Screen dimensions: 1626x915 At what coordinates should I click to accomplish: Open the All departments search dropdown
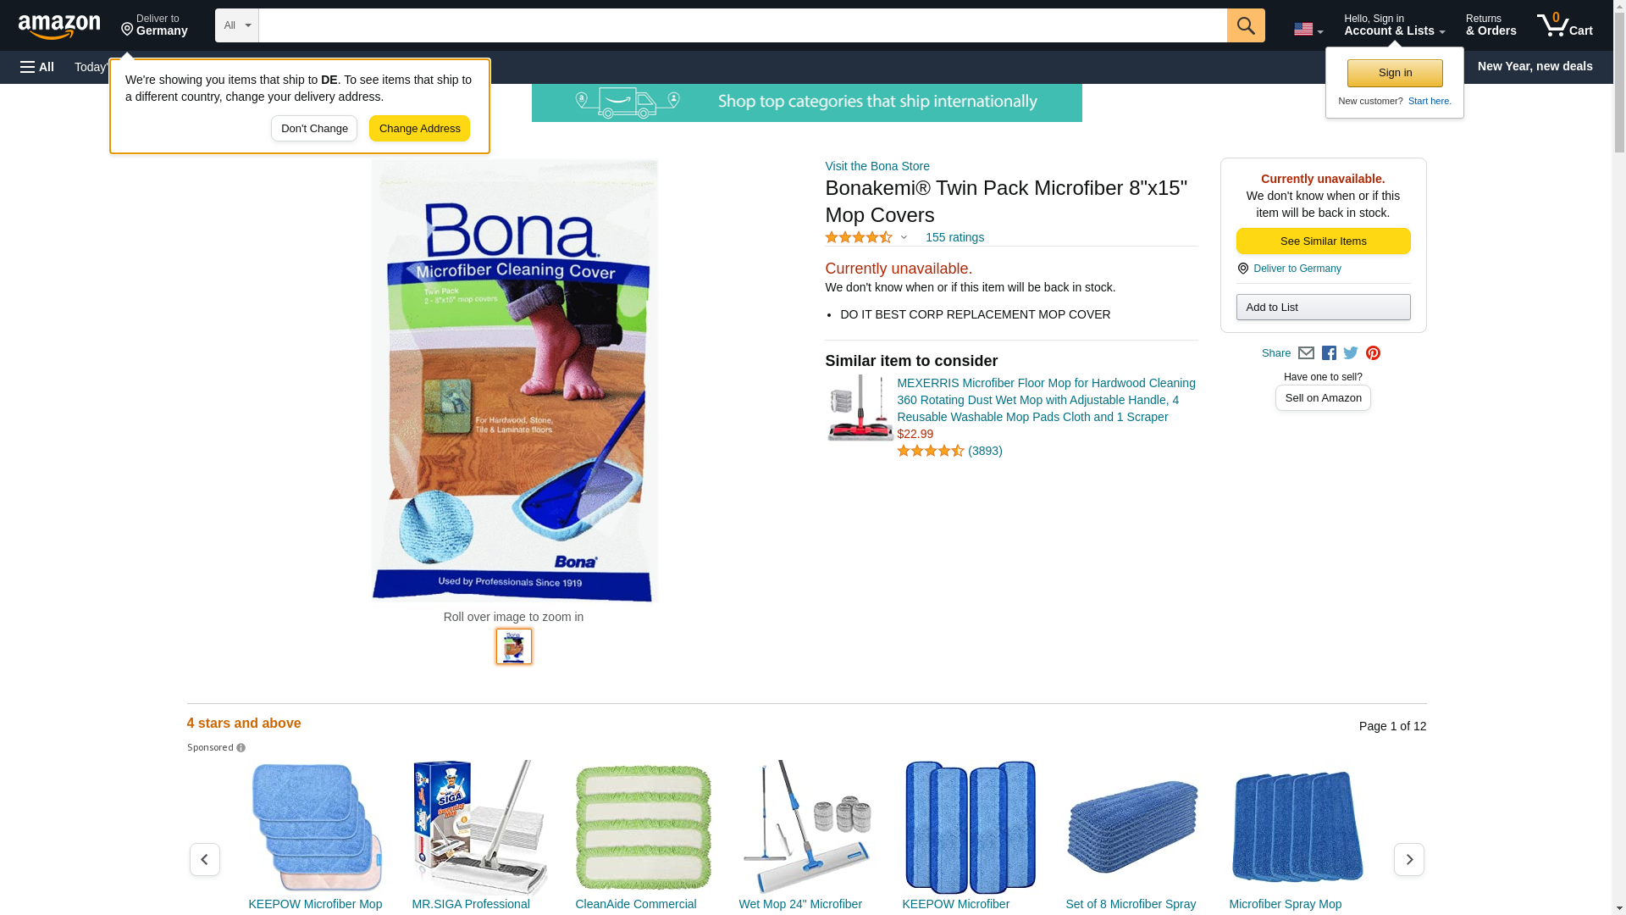[237, 25]
